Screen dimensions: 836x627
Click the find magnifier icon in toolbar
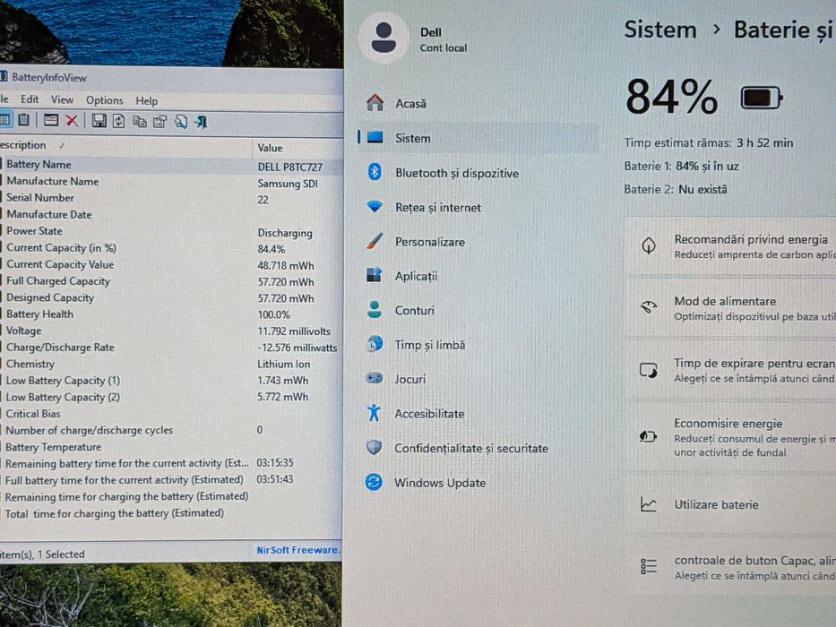pos(181,122)
